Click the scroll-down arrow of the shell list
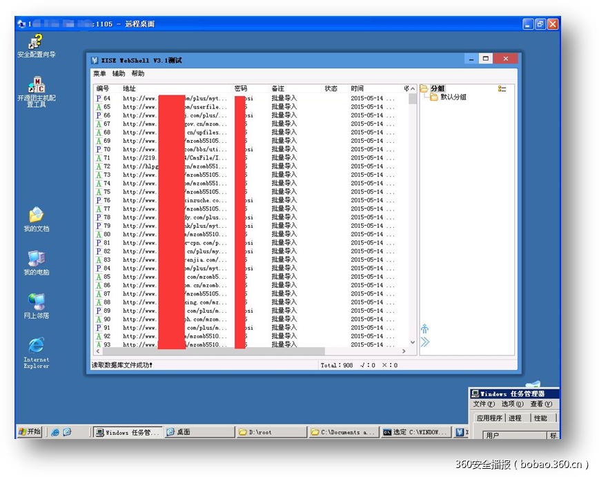This screenshot has height=477, width=599. (x=413, y=342)
